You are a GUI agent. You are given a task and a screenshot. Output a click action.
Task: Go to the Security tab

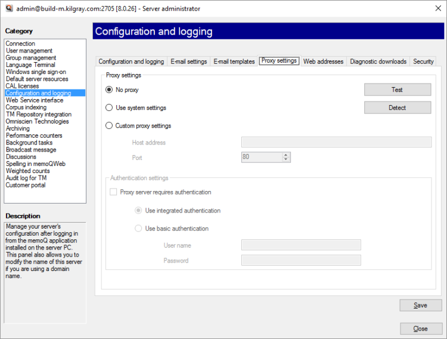pos(423,61)
